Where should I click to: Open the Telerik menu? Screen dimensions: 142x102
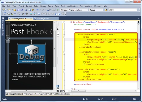point(21,6)
